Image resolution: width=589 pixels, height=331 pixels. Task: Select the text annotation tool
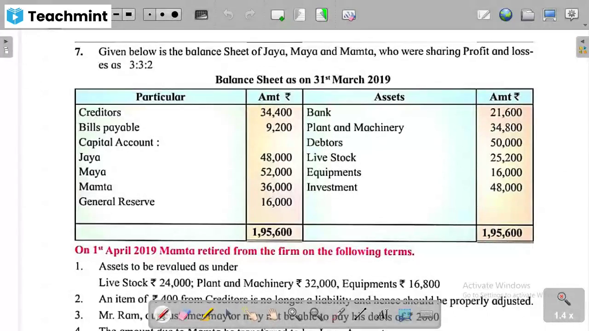point(382,314)
